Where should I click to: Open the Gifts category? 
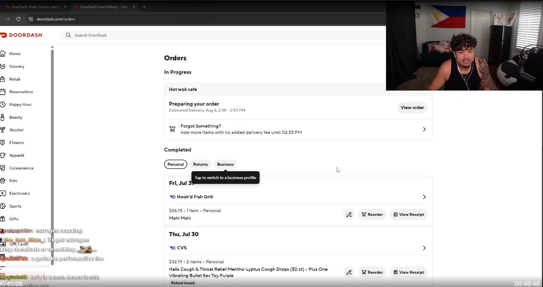[x=14, y=219]
